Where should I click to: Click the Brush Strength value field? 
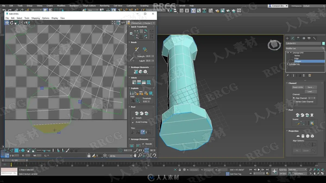[150, 56]
